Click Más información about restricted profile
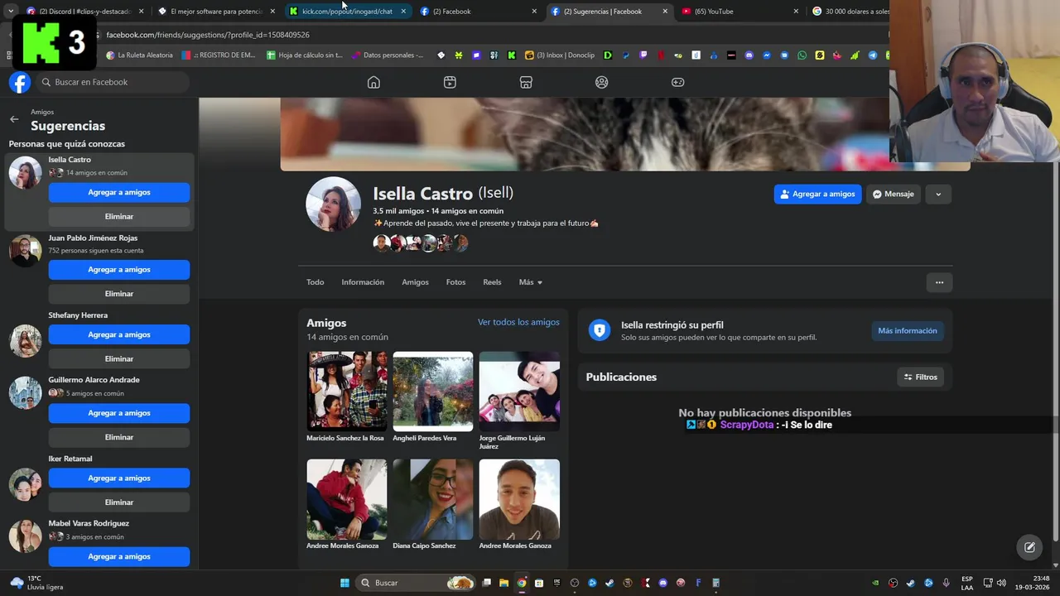This screenshot has width=1060, height=596. point(908,330)
